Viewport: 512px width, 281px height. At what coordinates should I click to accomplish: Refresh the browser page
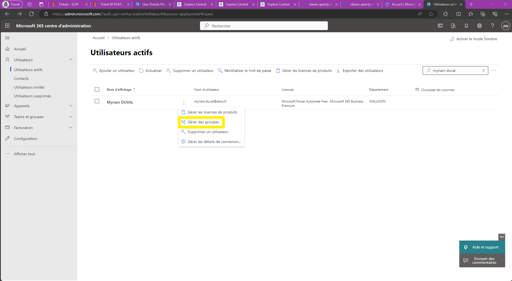(x=31, y=14)
